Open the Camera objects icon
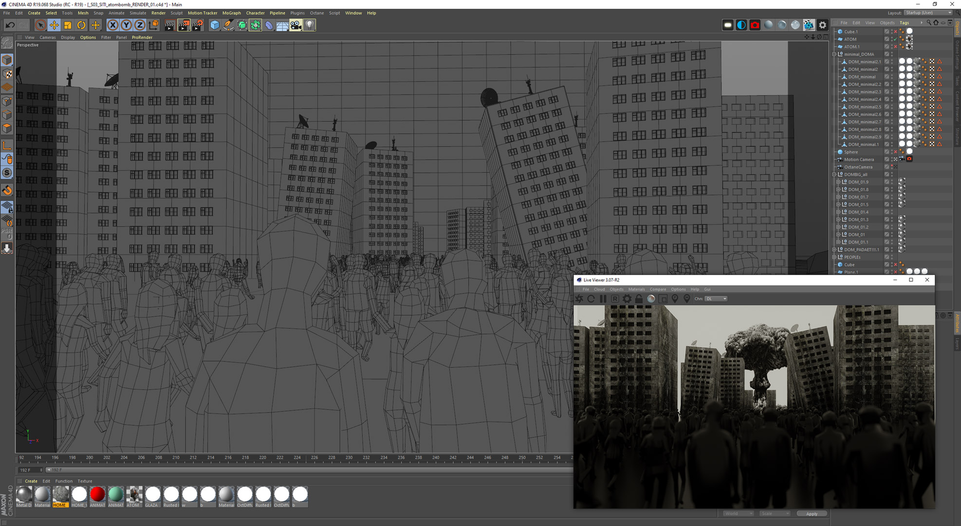 (x=296, y=25)
